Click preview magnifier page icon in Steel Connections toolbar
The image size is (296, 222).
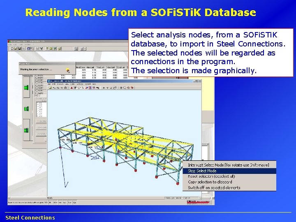pyautogui.click(x=32, y=49)
